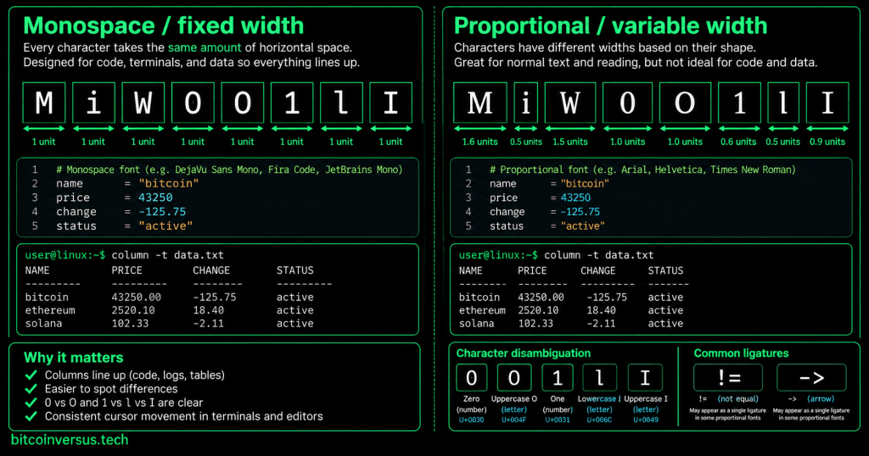The height and width of the screenshot is (456, 869).
Task: Select the W glyph box in the Proportional panel
Action: (569, 103)
